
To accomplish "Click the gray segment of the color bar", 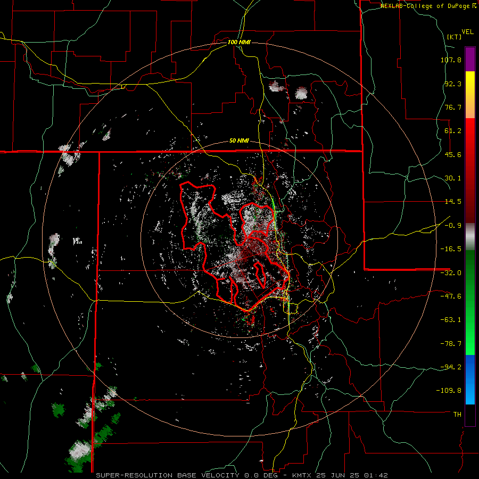I will coord(470,237).
